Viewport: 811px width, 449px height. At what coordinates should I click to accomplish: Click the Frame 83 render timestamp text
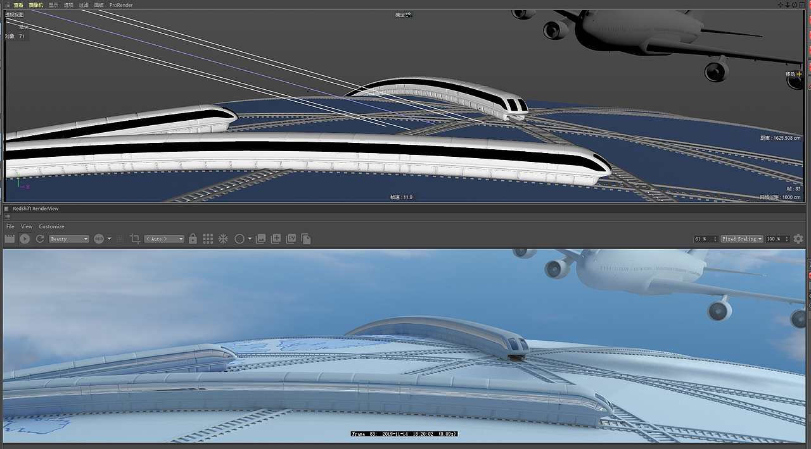click(404, 434)
